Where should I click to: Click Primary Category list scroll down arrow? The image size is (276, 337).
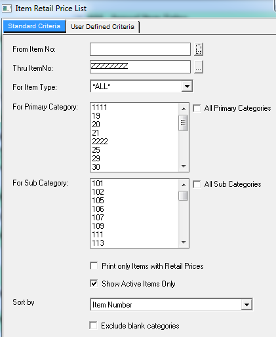184,167
